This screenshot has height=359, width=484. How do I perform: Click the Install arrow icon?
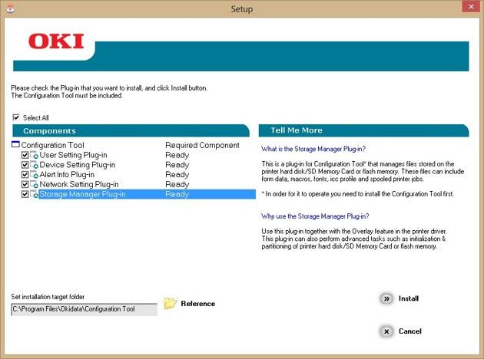(386, 298)
